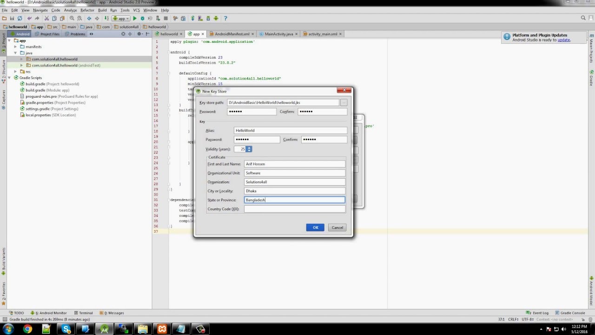Click the Stop square toolbar icon
The image size is (595, 335).
click(x=166, y=18)
